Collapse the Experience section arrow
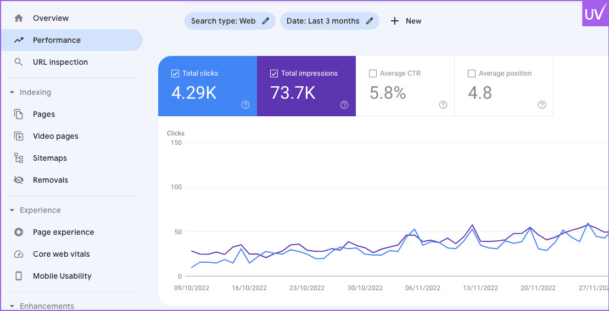This screenshot has height=311, width=609. coord(12,211)
